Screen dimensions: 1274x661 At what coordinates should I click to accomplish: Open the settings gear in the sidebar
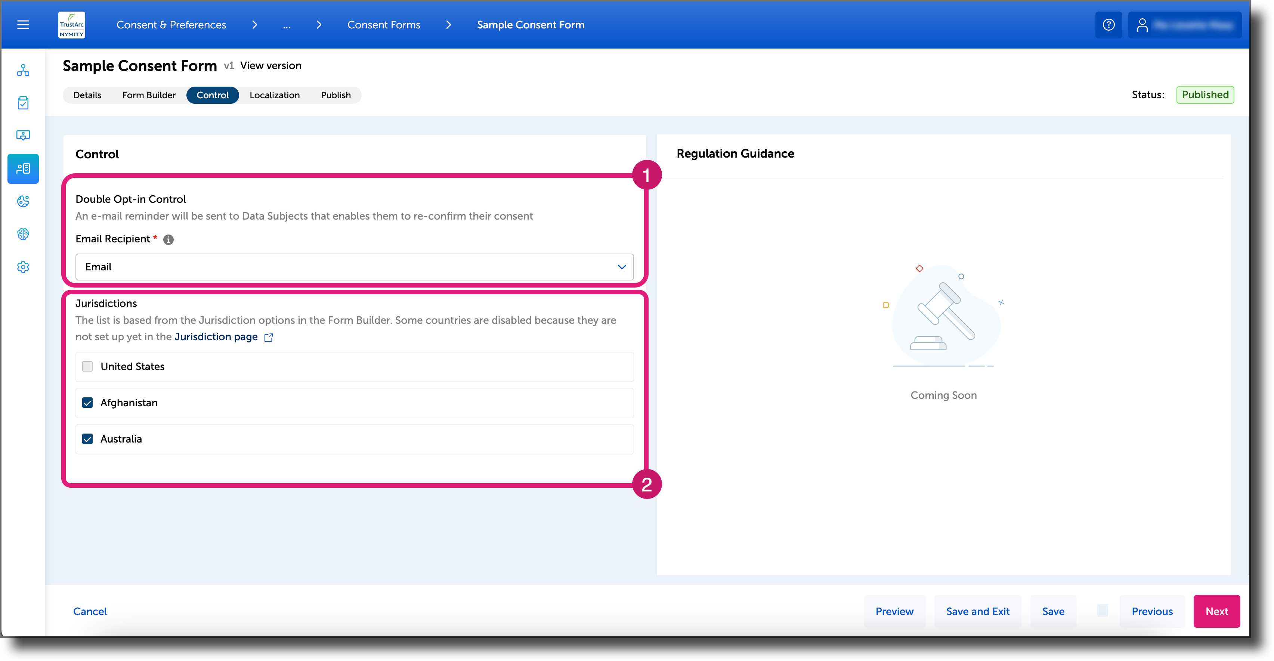point(23,267)
